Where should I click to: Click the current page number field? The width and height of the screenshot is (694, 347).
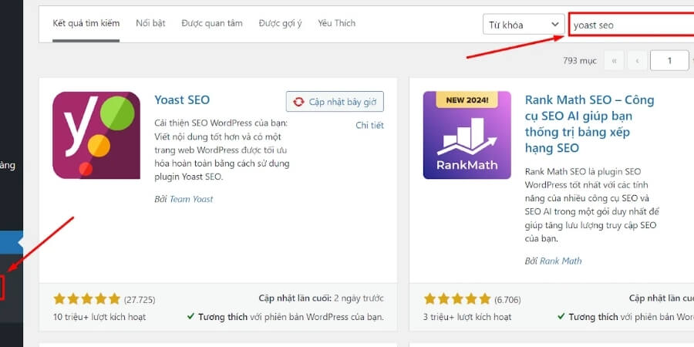click(669, 61)
